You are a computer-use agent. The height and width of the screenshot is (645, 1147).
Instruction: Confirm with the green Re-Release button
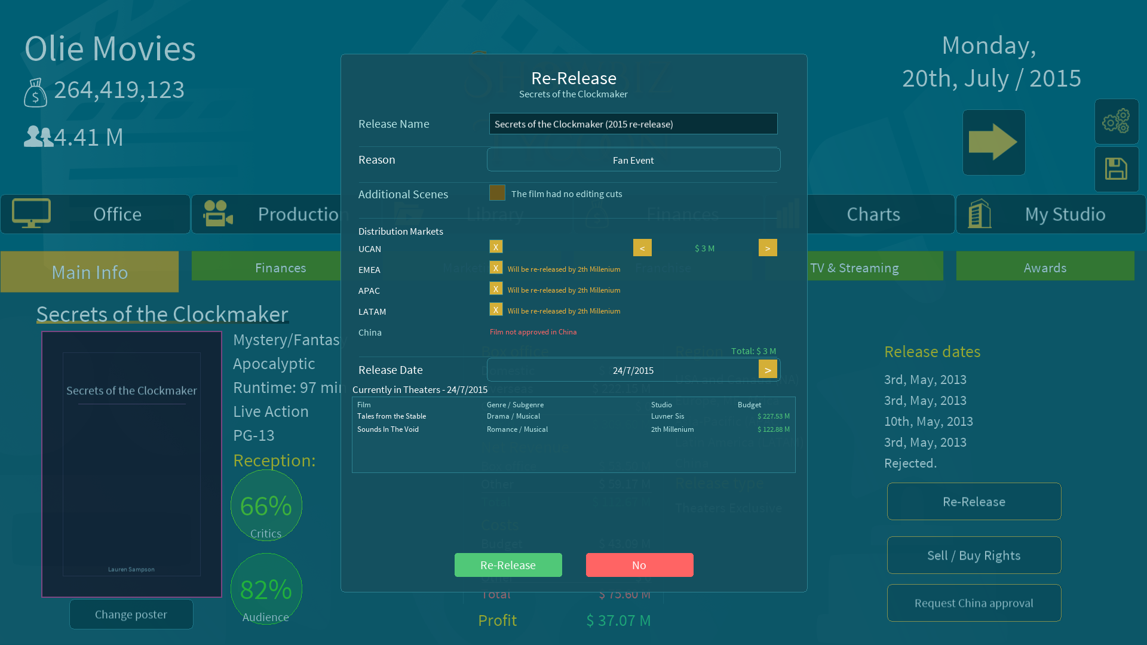(508, 565)
